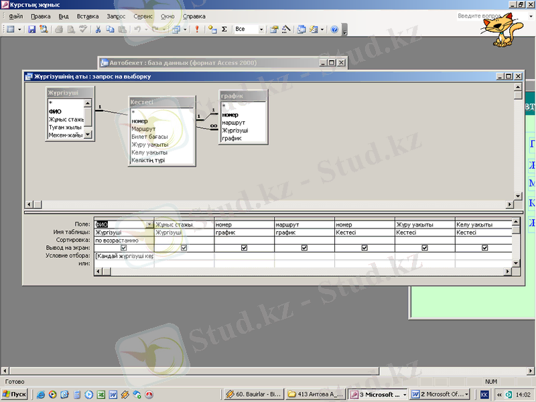Viewport: 536px width, 402px height.
Task: Open the Сервис menu
Action: pos(143,16)
